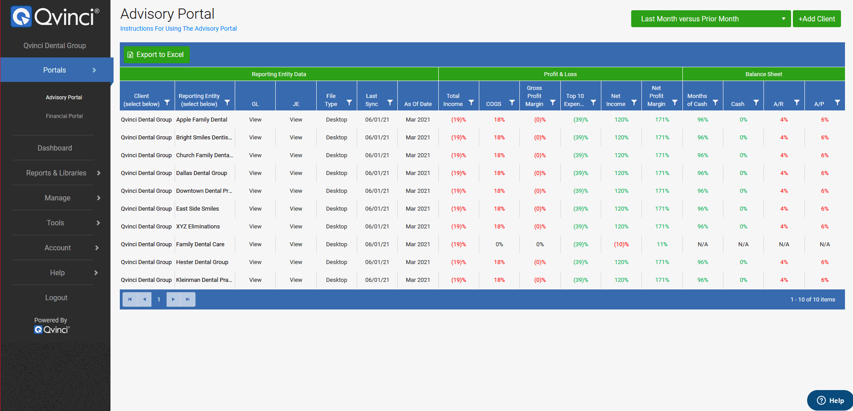Filter the COGS column
The width and height of the screenshot is (853, 411).
click(512, 102)
